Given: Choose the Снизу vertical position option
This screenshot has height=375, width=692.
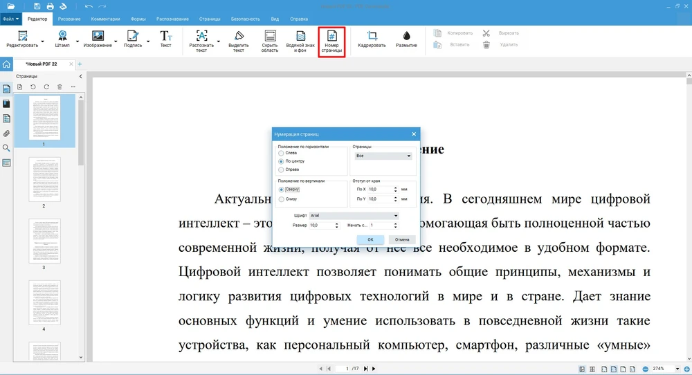Looking at the screenshot, I should [x=281, y=199].
